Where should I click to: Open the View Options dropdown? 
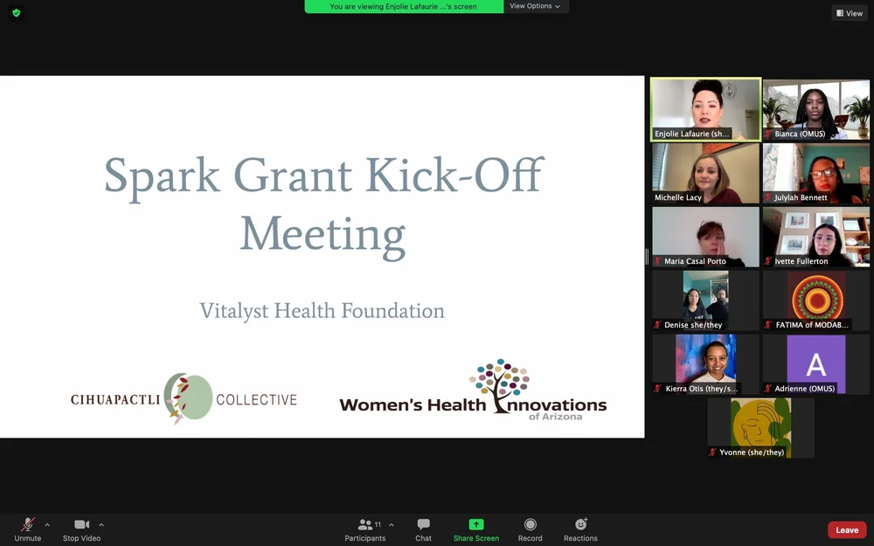point(536,6)
